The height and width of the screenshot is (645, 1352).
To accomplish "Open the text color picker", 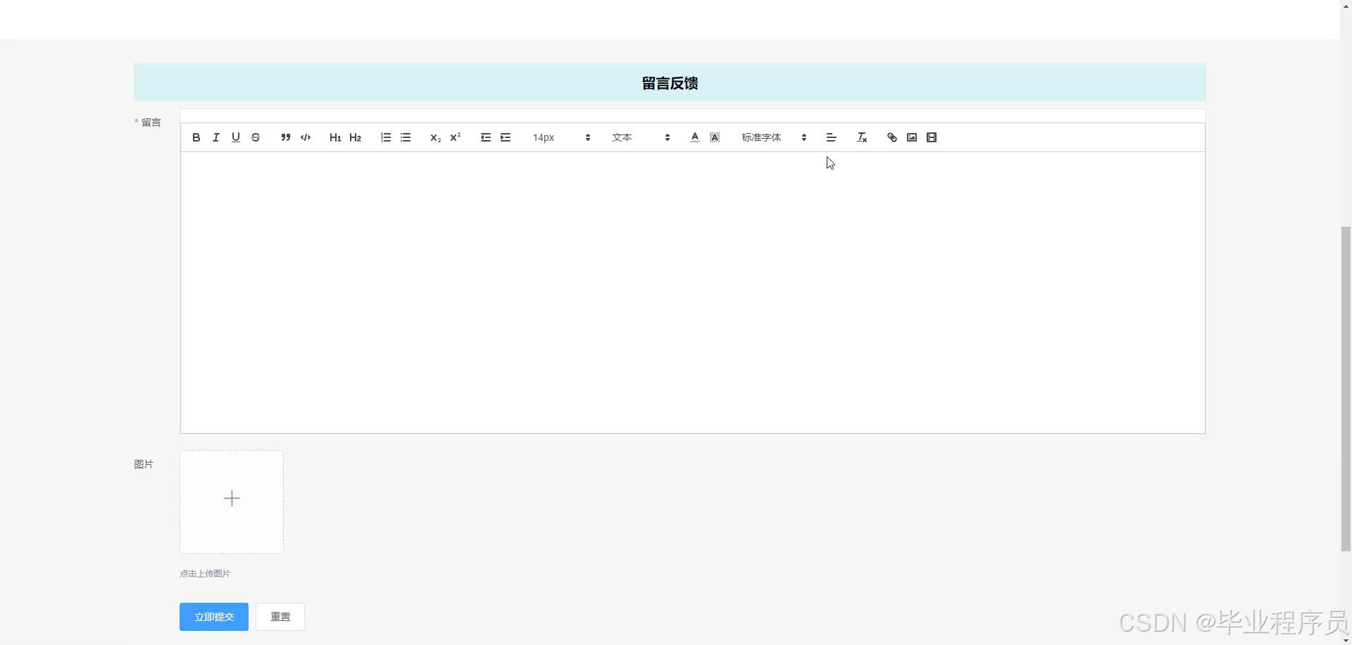I will tap(695, 137).
